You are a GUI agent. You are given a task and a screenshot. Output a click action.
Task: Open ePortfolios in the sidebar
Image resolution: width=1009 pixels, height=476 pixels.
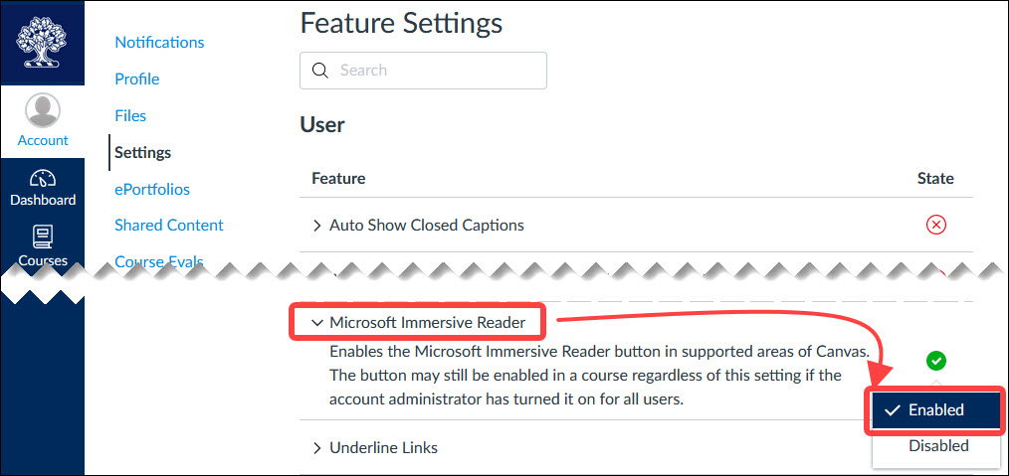(x=152, y=190)
